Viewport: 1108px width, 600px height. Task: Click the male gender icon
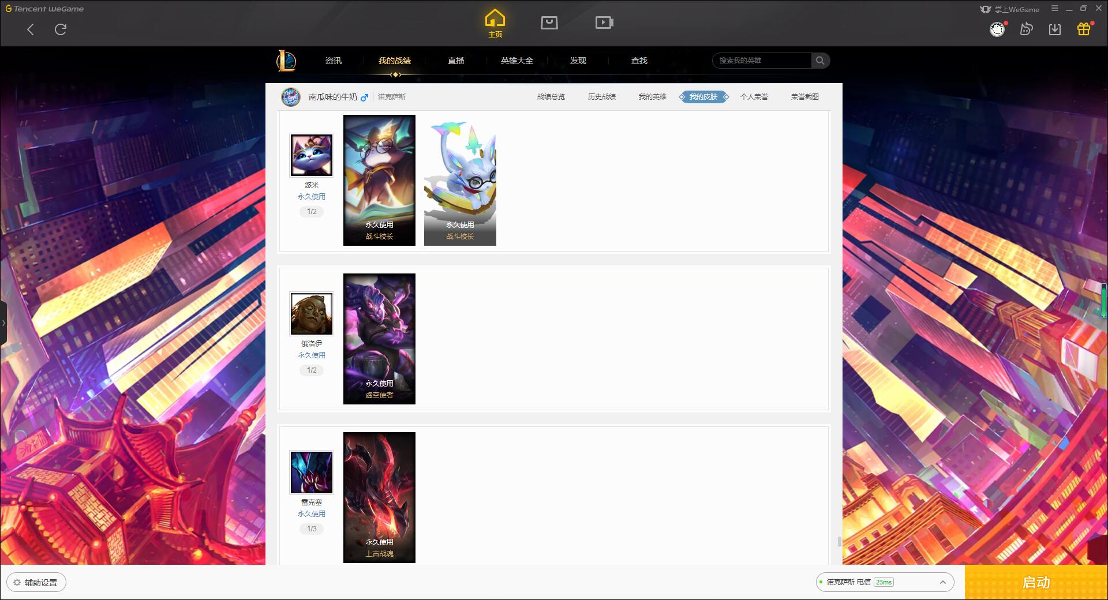(x=364, y=97)
